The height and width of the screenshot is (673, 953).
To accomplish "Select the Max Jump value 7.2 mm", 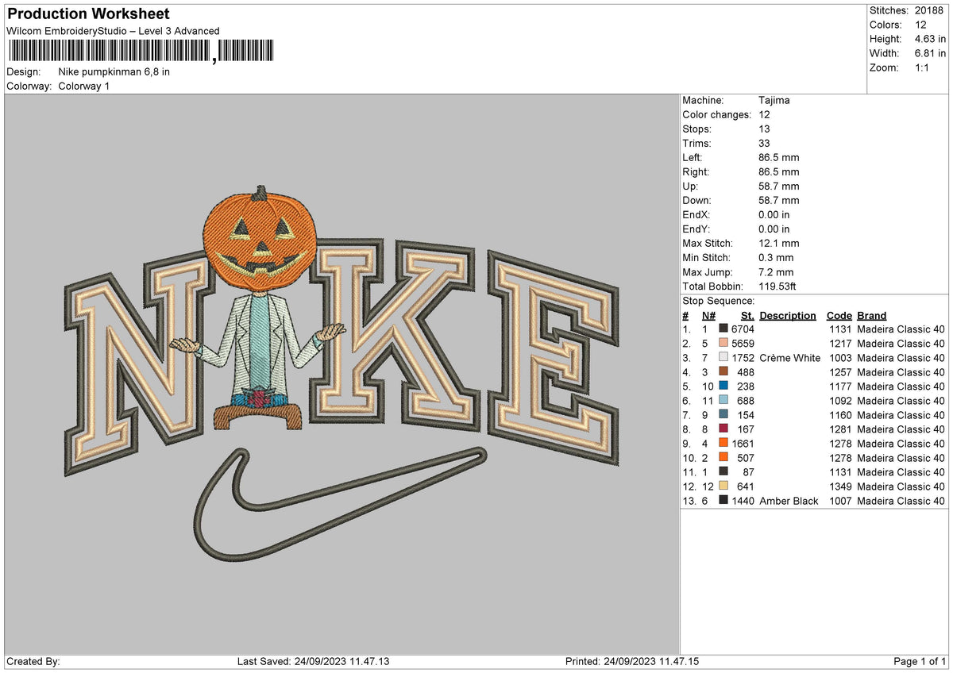I will click(776, 271).
